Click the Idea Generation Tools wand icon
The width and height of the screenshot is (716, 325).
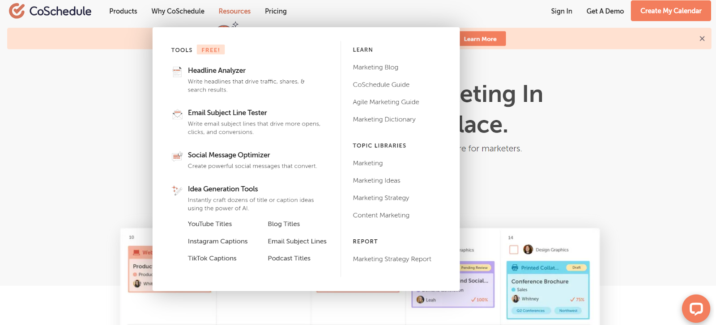[177, 190]
